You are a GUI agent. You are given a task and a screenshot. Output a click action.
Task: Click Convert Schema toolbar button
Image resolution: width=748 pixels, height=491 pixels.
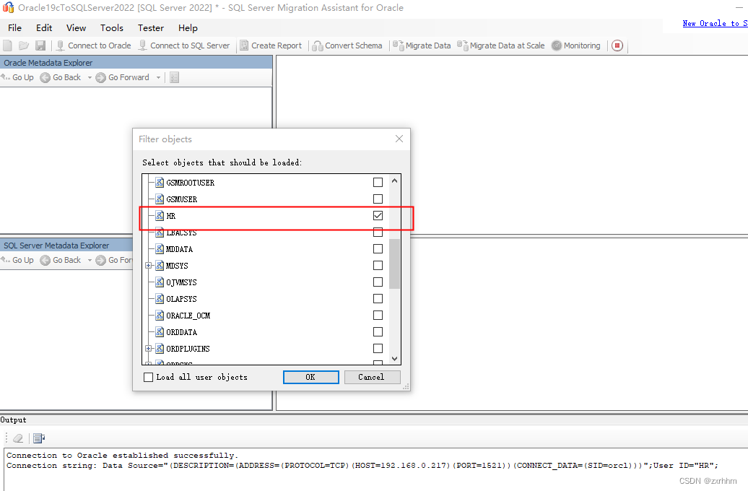point(347,45)
